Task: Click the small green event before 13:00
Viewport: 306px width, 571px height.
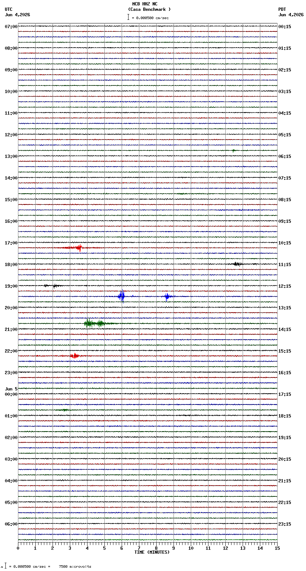Action: point(234,150)
